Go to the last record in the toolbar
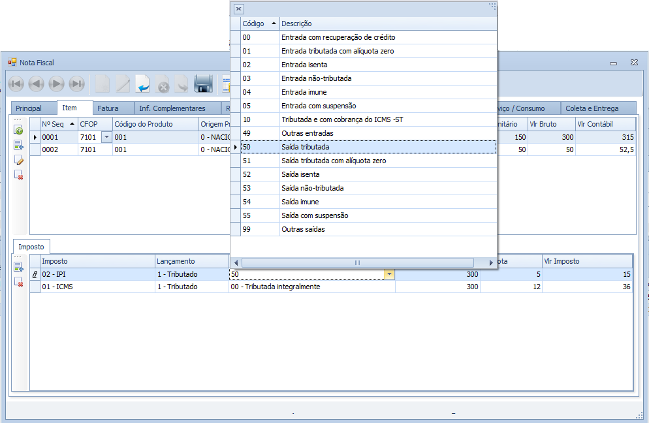Viewport: 649px width, 423px height. 76,84
